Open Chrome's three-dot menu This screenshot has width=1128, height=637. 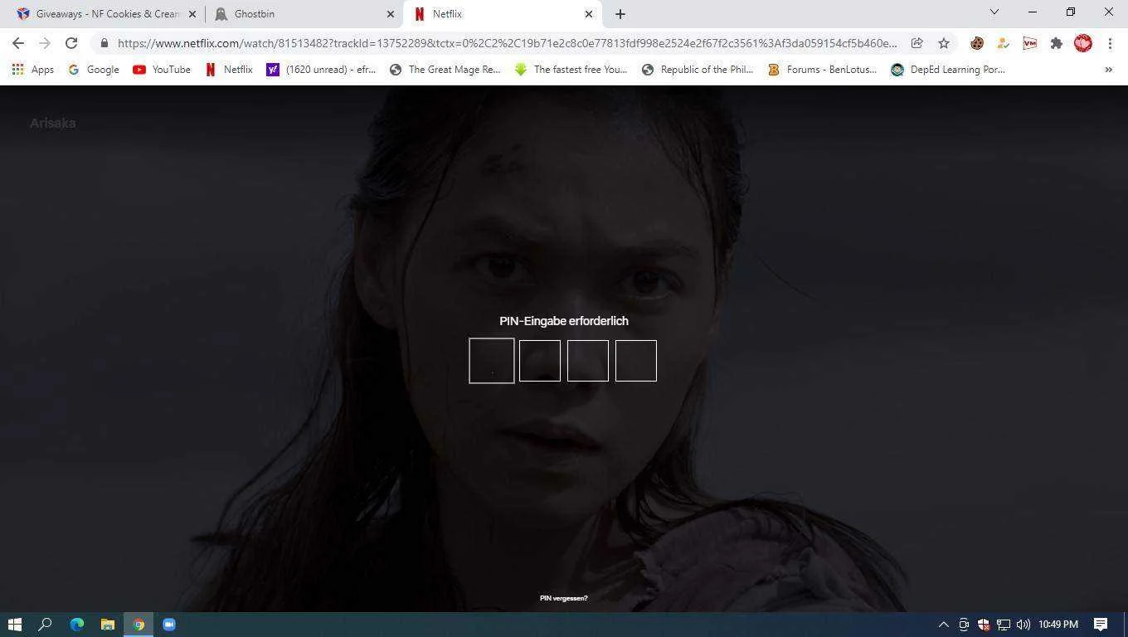[1110, 43]
